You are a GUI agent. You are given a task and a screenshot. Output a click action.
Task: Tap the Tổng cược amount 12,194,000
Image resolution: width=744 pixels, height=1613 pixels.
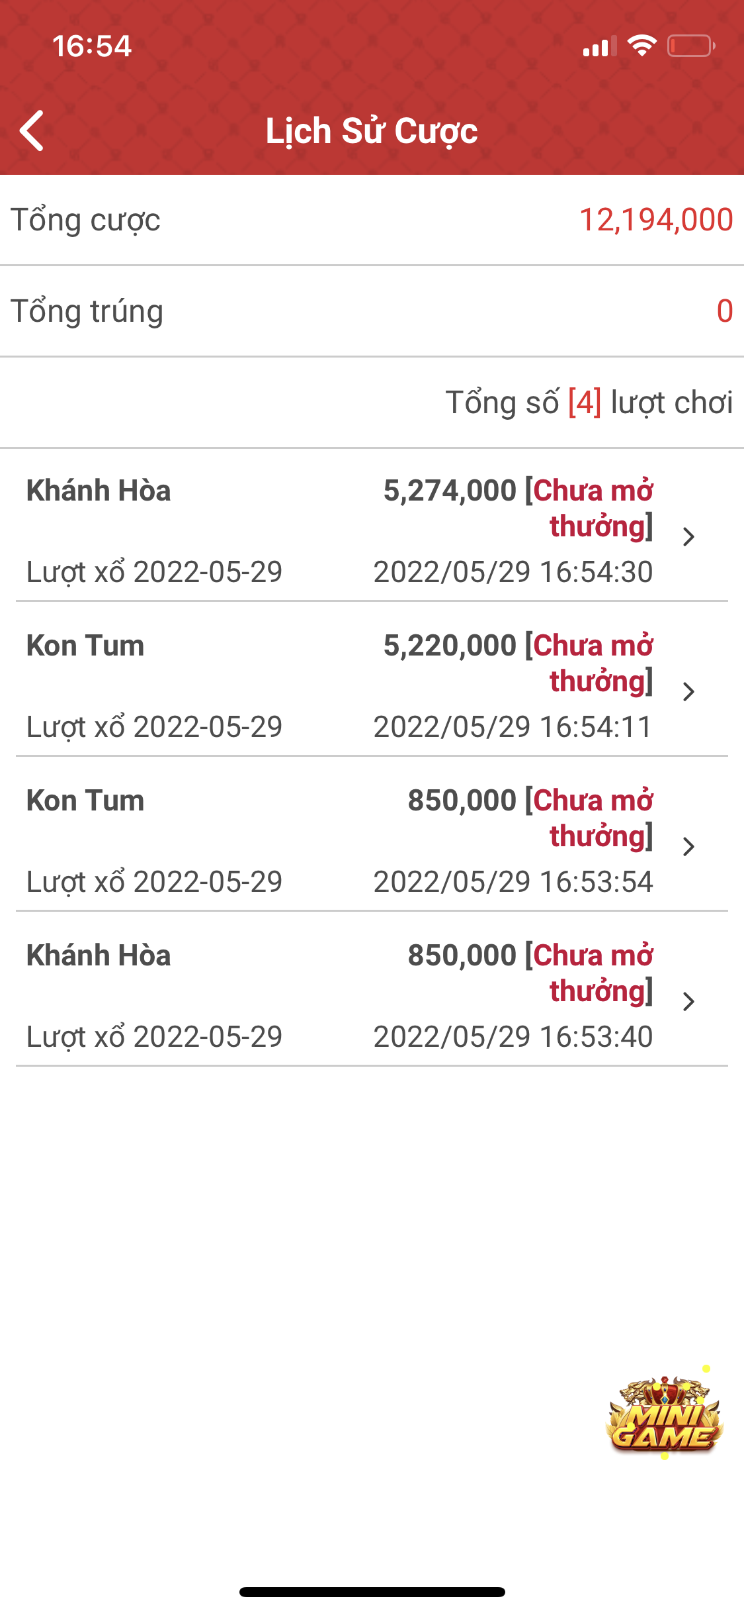tap(656, 220)
